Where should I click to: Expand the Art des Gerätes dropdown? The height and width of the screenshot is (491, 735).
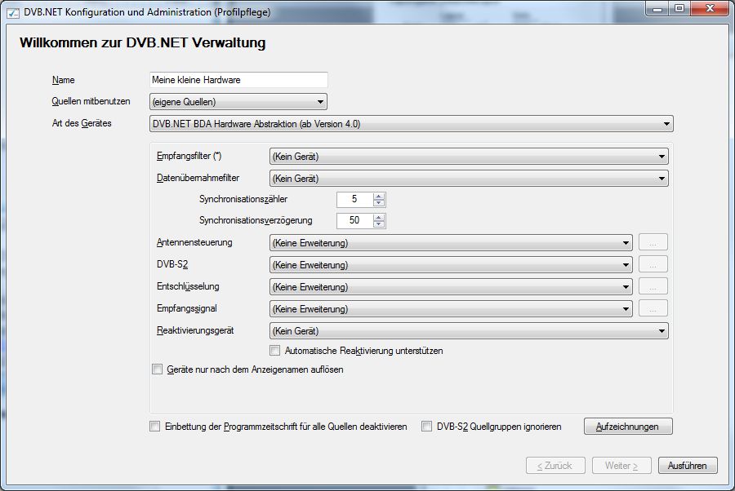pos(412,124)
